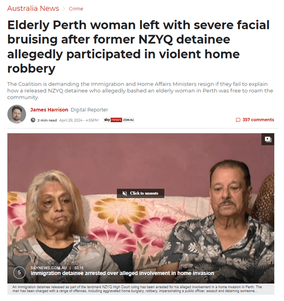Click the video description caption below player

[x=137, y=289]
